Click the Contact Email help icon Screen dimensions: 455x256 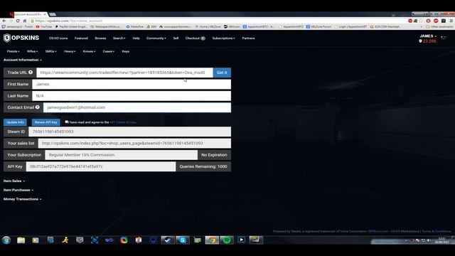[38, 107]
